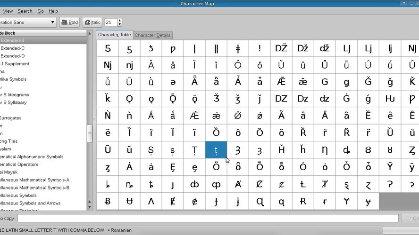Viewport: 419px width, 235px height.
Task: Select the 'Ǽ' AE with acute cell
Action: [x=194, y=116]
